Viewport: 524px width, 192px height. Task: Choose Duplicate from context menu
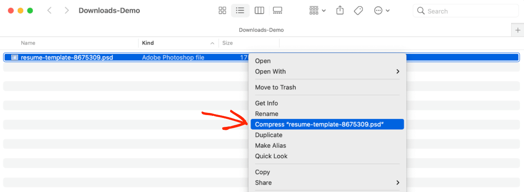coord(327,135)
